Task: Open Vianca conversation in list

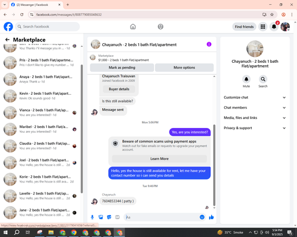Action: 40,113
